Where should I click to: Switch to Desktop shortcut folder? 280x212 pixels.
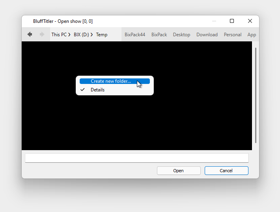(x=181, y=35)
